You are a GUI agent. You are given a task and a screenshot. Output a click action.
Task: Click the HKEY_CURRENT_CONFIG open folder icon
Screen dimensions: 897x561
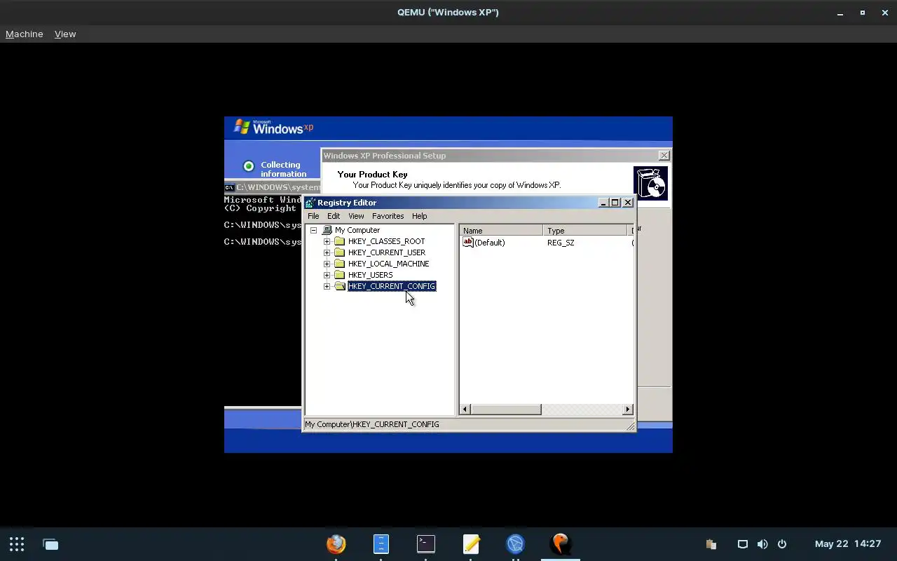pos(340,286)
